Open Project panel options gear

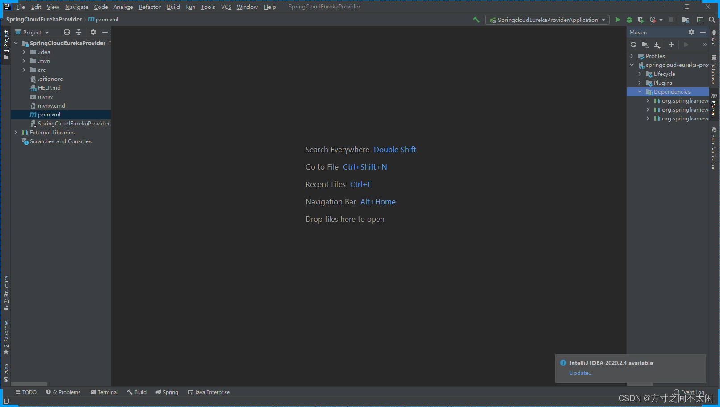pyautogui.click(x=93, y=32)
